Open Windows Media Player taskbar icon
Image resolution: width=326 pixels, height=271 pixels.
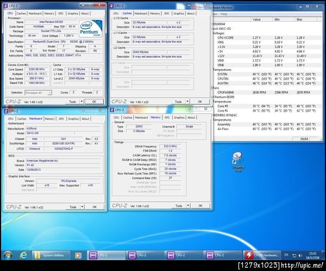click(78, 255)
